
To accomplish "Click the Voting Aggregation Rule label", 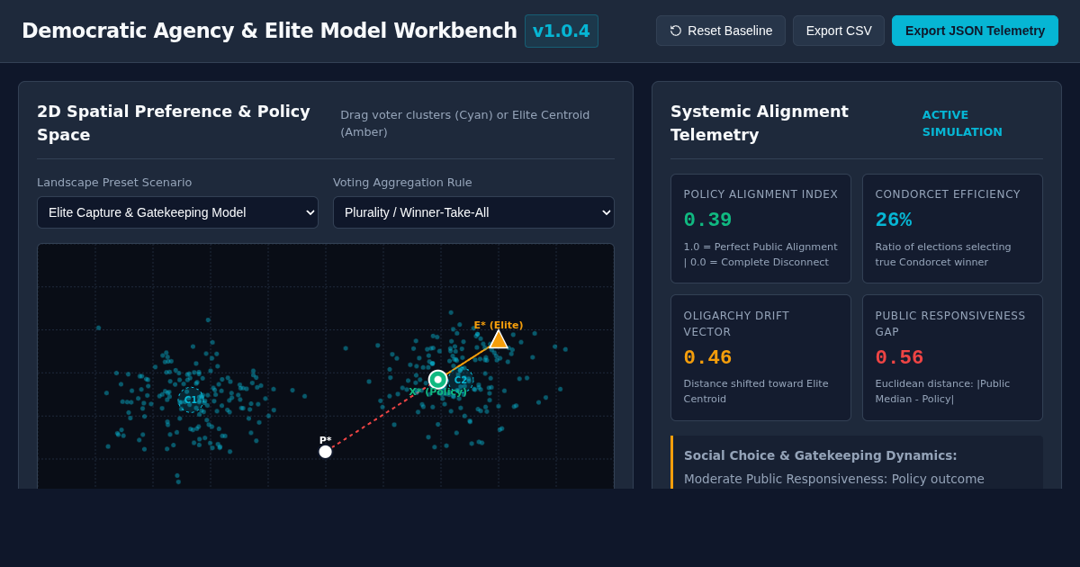I will [x=402, y=183].
